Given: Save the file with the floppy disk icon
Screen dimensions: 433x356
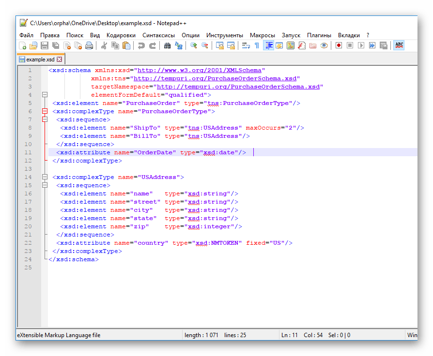Looking at the screenshot, I should point(45,45).
